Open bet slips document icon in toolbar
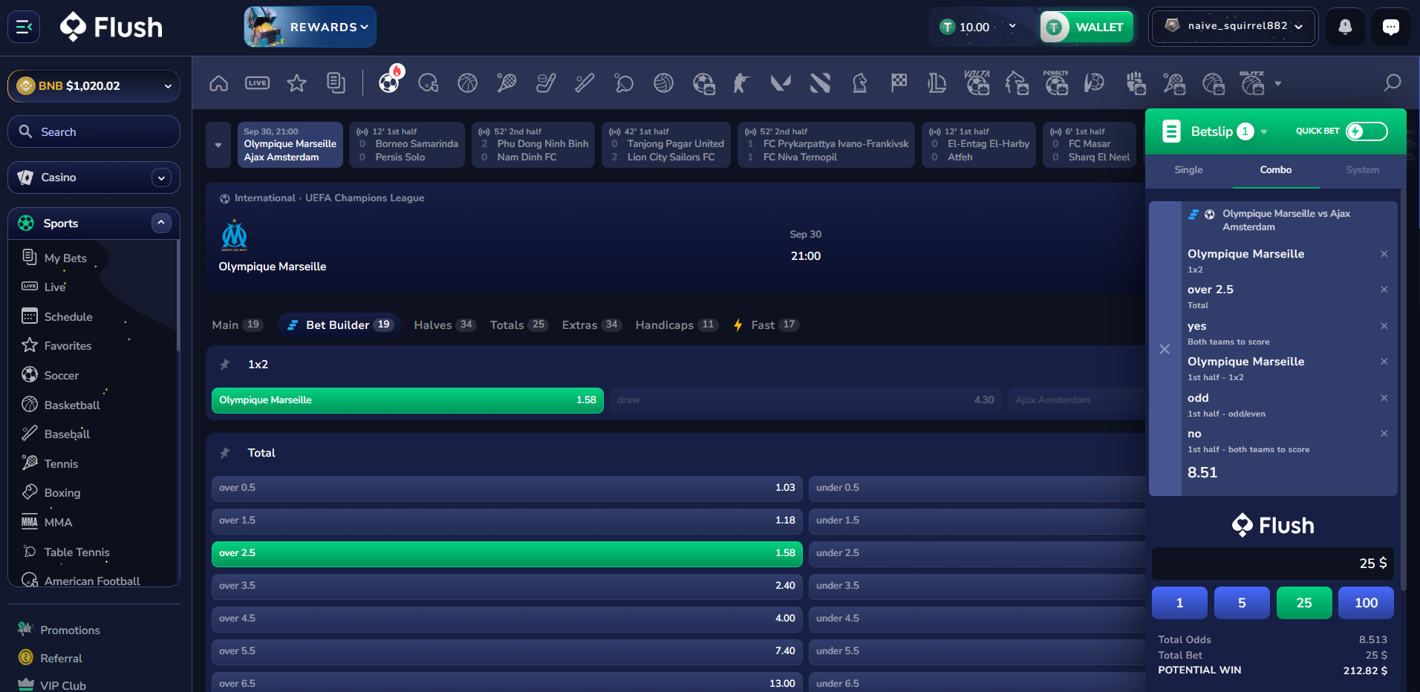 pos(336,83)
